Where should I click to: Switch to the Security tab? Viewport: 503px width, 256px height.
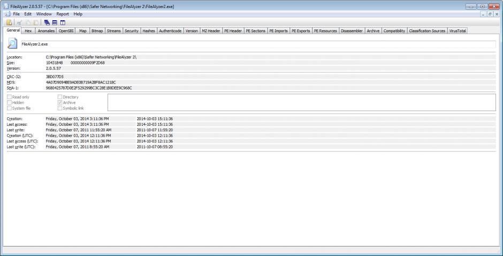coord(132,31)
